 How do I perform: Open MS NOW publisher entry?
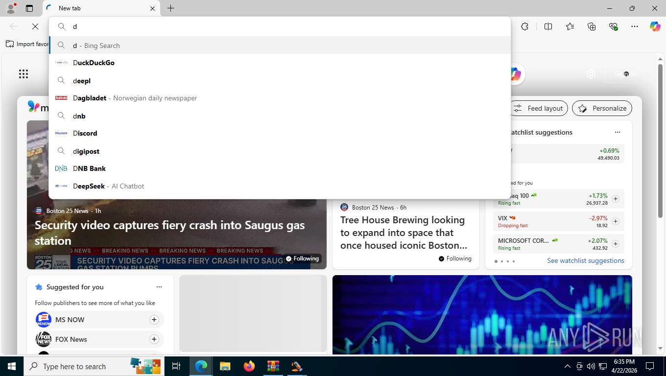pyautogui.click(x=99, y=320)
